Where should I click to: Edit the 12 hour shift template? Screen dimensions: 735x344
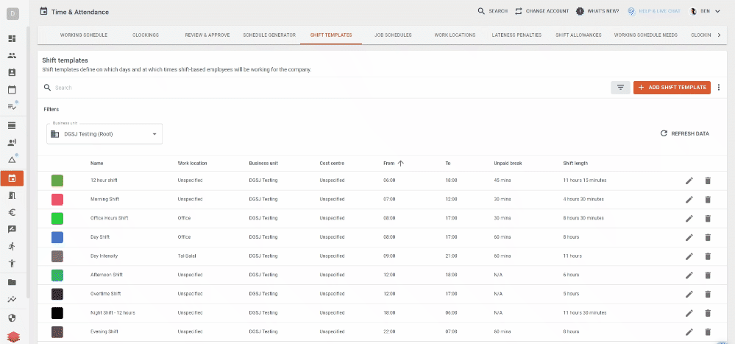(x=689, y=180)
